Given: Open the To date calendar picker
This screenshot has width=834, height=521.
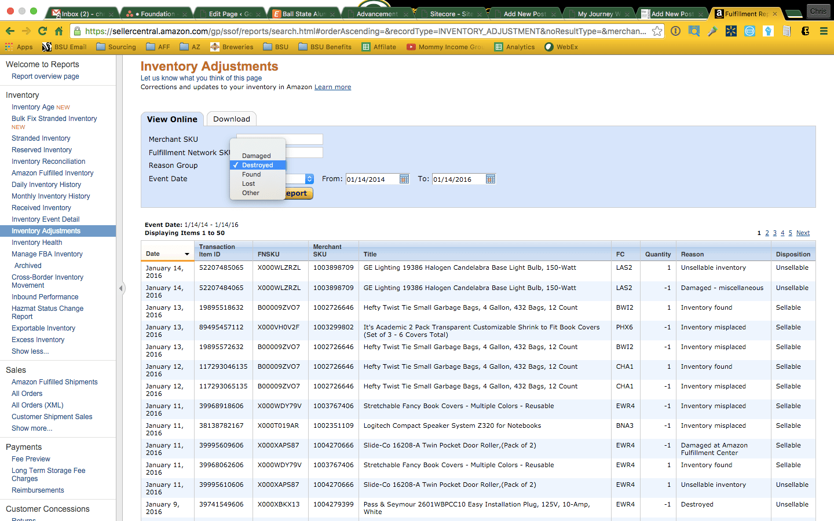Looking at the screenshot, I should tap(491, 179).
